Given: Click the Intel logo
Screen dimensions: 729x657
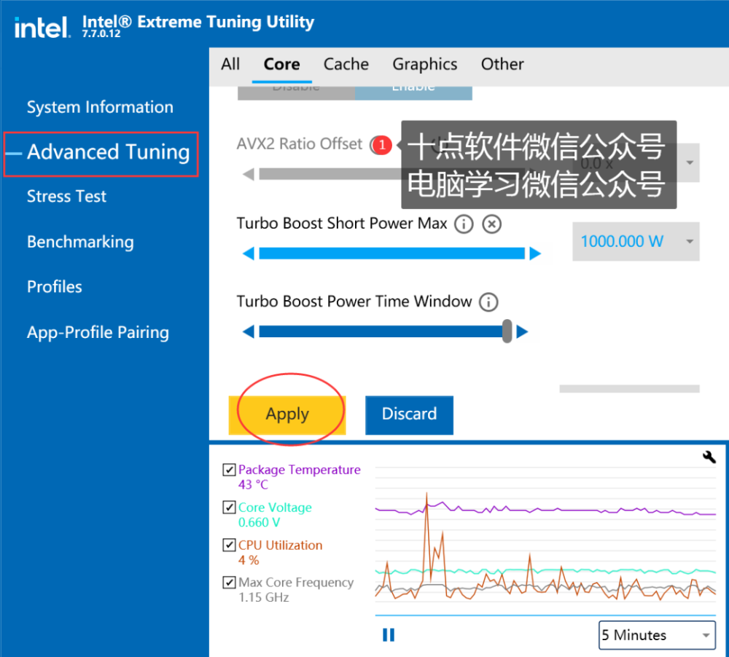Looking at the screenshot, I should pyautogui.click(x=42, y=28).
